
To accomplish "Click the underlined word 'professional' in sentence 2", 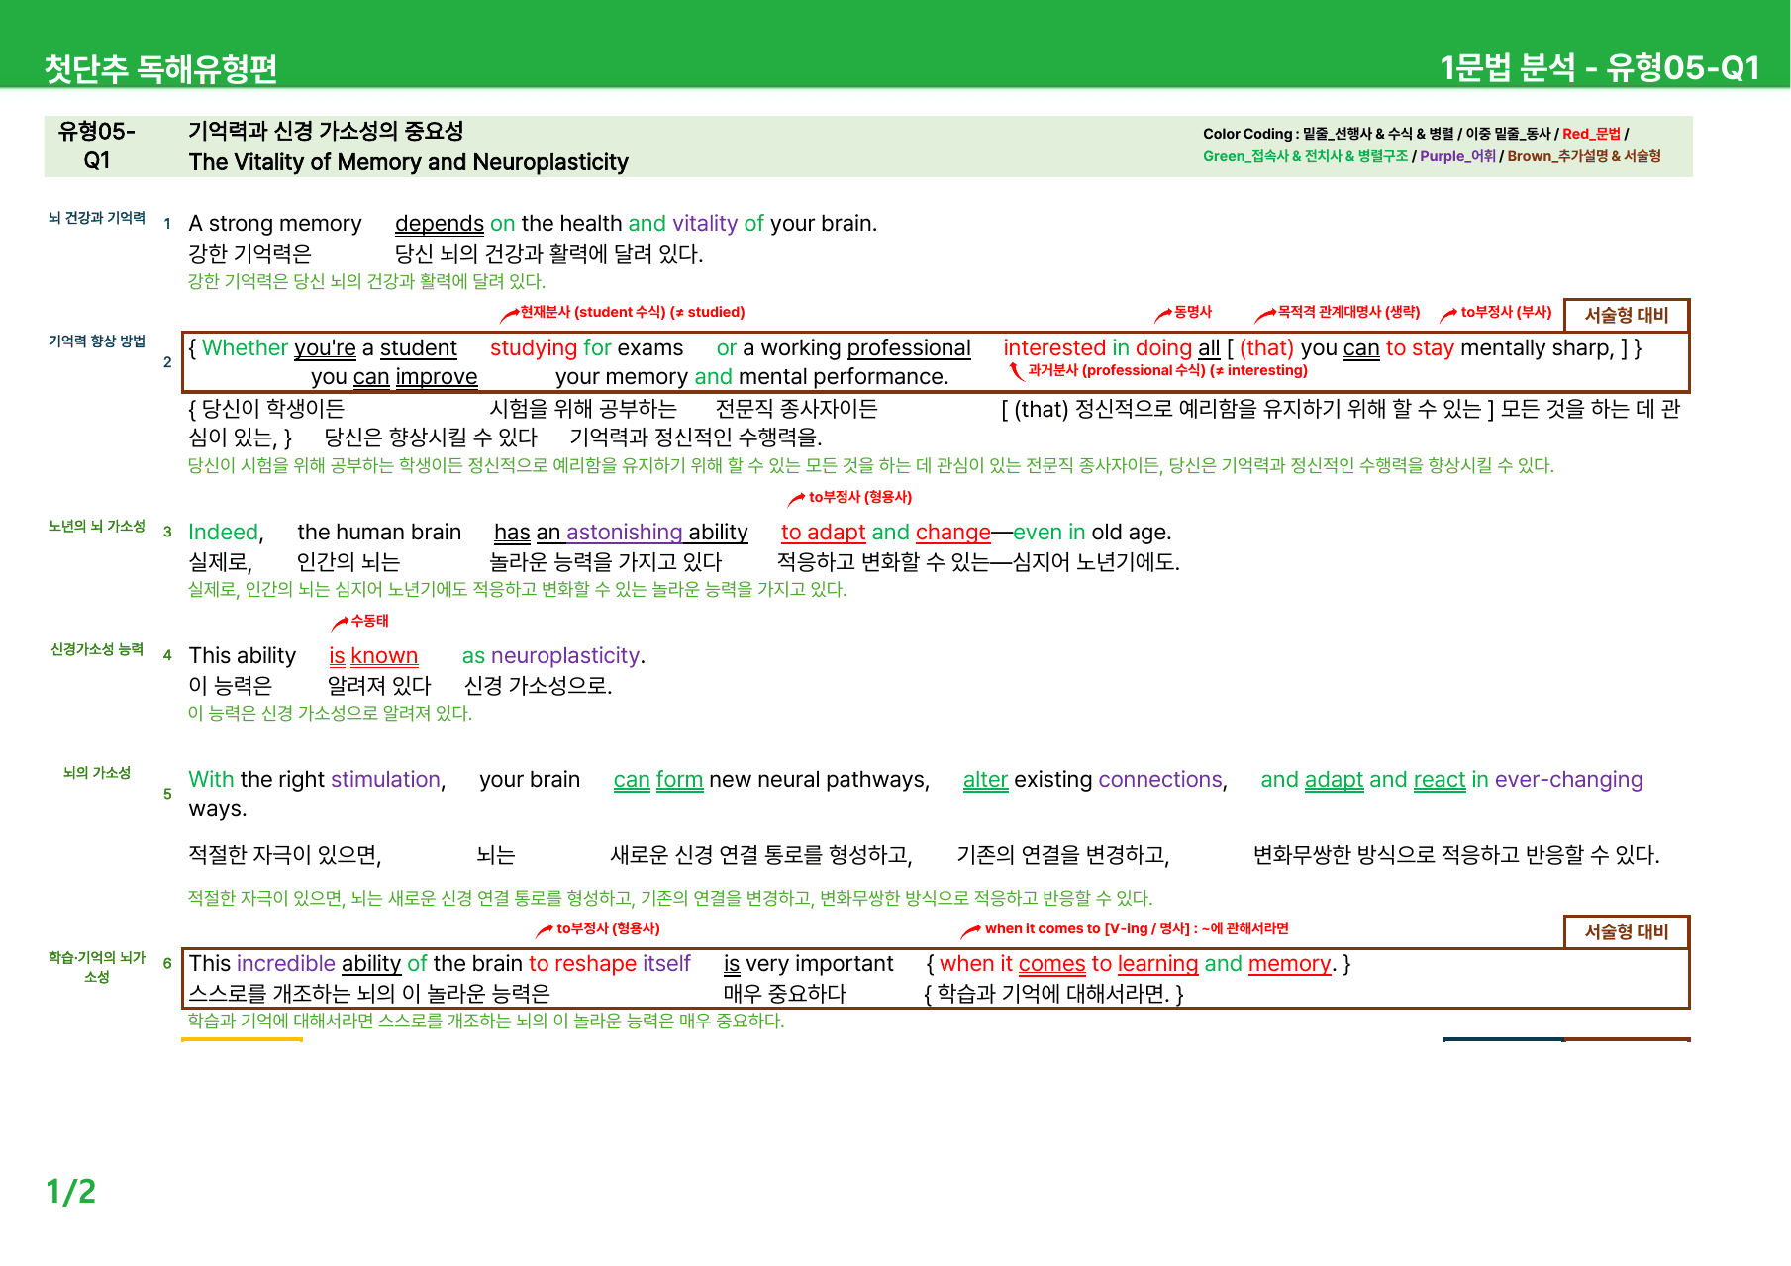I will click(x=909, y=348).
